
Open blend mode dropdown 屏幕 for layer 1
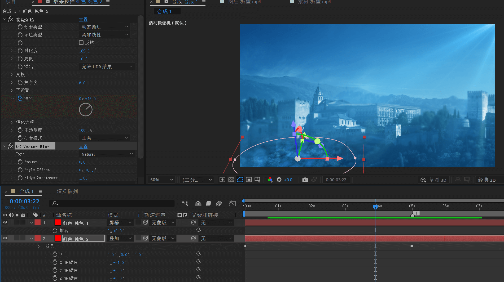pos(120,222)
